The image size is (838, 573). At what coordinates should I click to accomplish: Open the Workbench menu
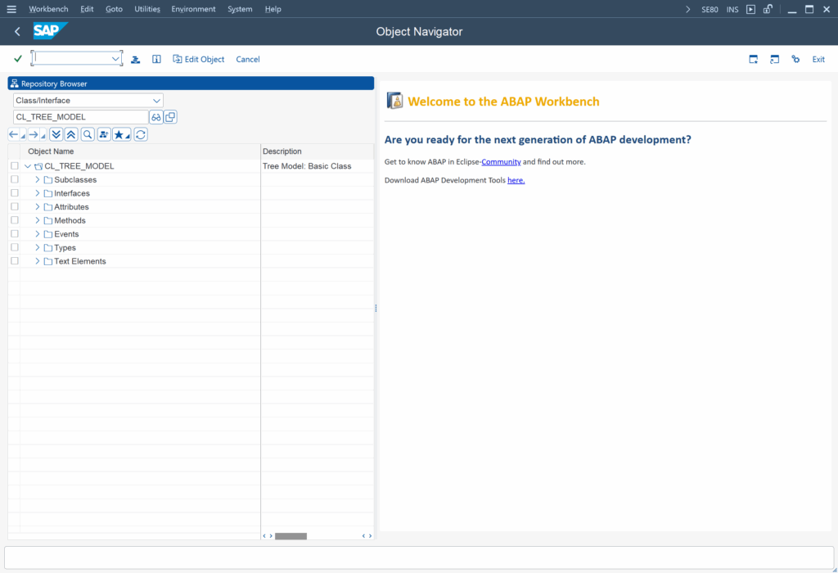(48, 9)
